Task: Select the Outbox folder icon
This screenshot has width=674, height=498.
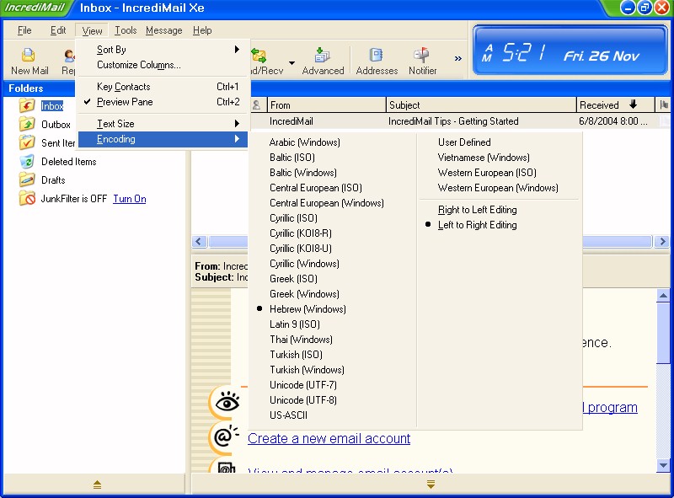Action: 27,125
